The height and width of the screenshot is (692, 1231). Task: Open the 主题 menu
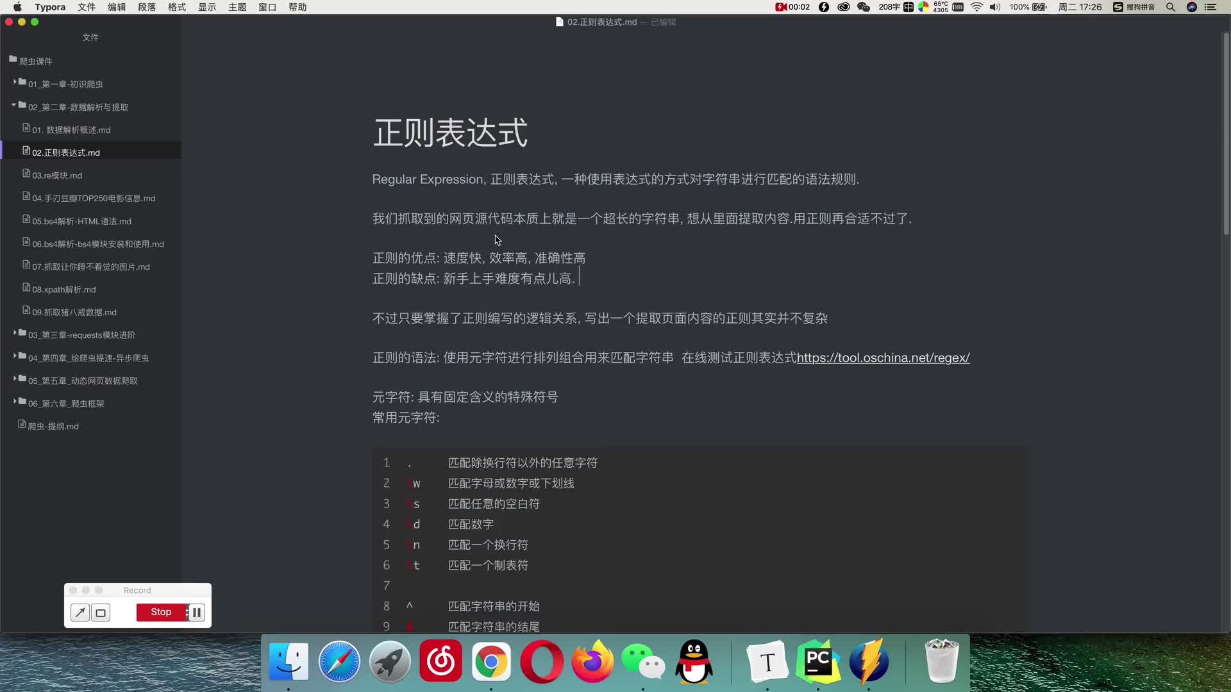237,7
